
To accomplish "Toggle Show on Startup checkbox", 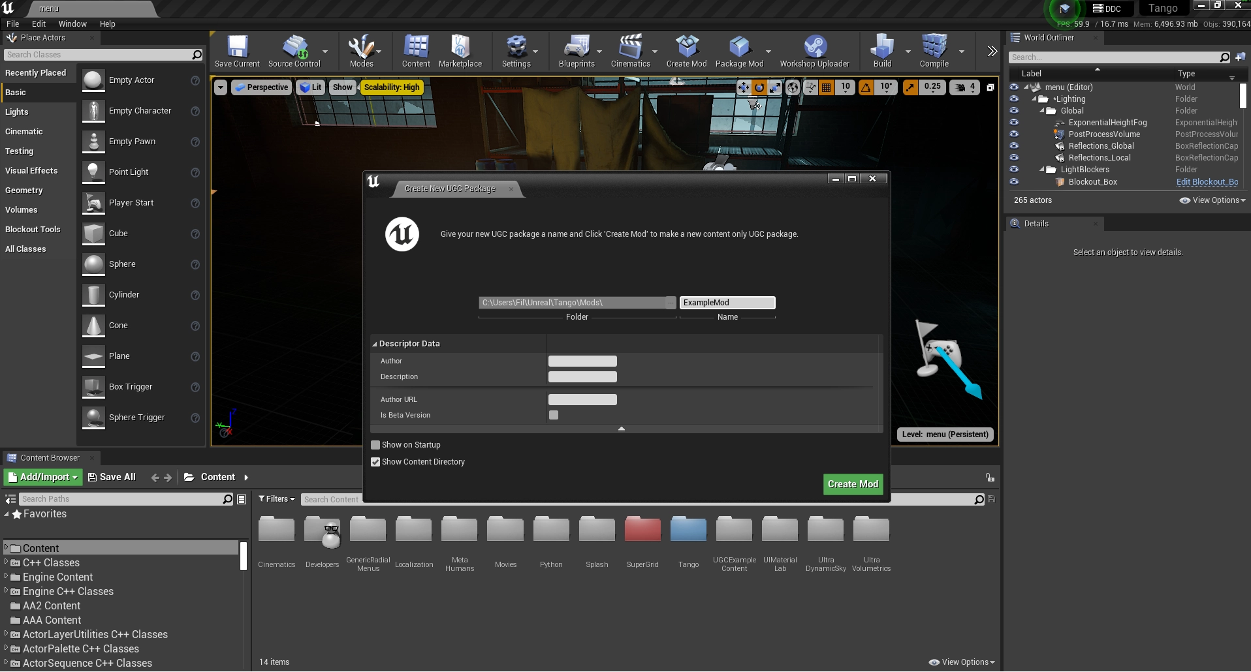I will (375, 445).
